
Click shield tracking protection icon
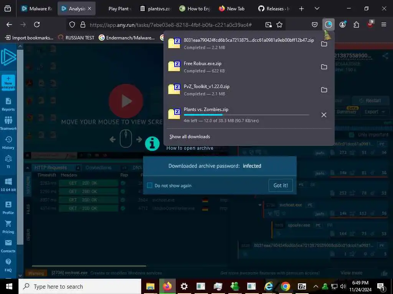click(x=72, y=24)
